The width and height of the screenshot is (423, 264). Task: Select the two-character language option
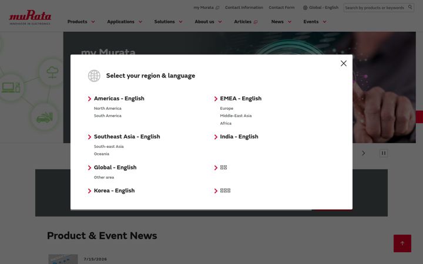click(x=223, y=167)
